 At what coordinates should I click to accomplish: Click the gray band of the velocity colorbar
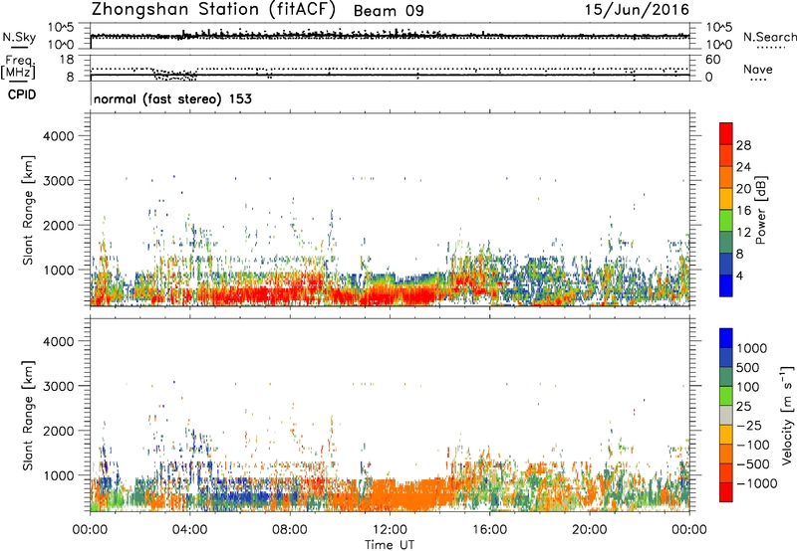point(726,416)
